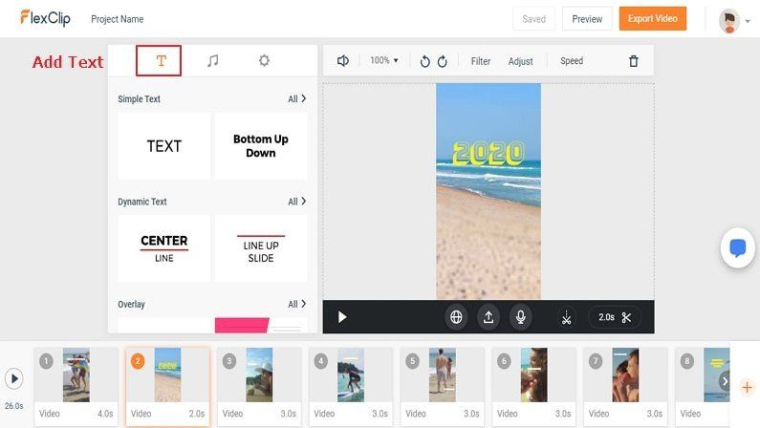Expand All Dynamic Text styles
This screenshot has width=760, height=428.
coord(297,202)
